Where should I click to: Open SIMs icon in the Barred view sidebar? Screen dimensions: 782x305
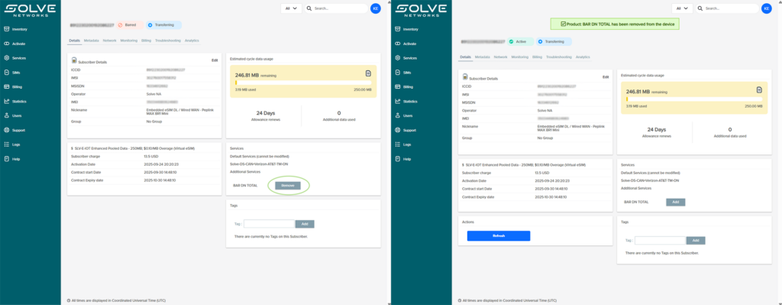[6, 73]
